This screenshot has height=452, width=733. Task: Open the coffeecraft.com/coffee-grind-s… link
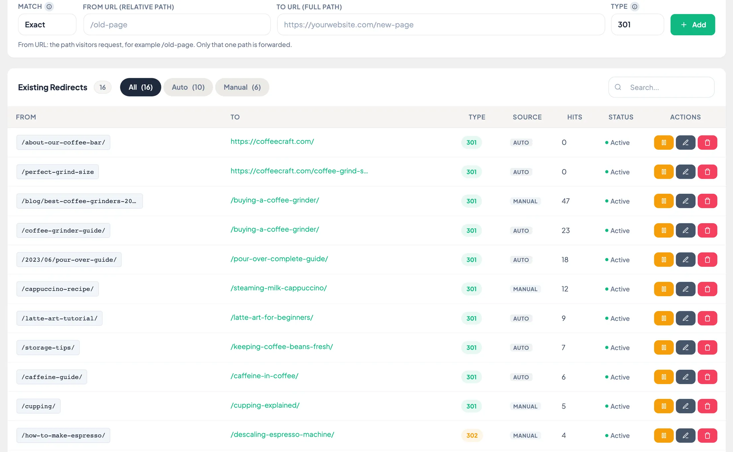pyautogui.click(x=299, y=171)
